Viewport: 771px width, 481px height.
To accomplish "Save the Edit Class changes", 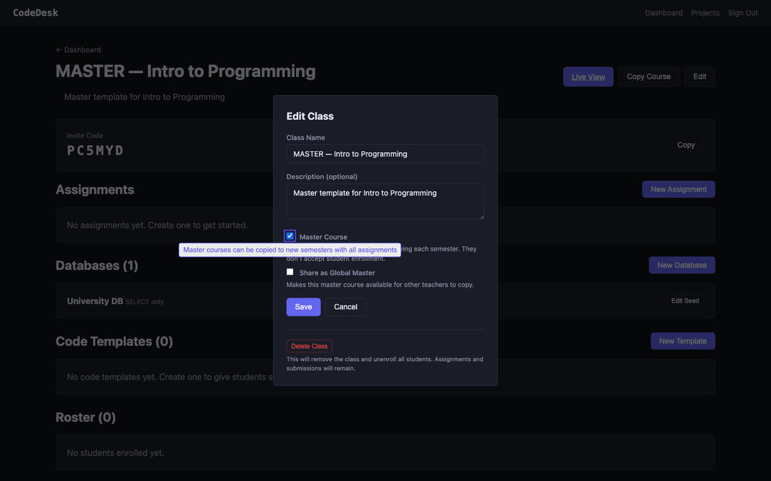I will coord(303,307).
